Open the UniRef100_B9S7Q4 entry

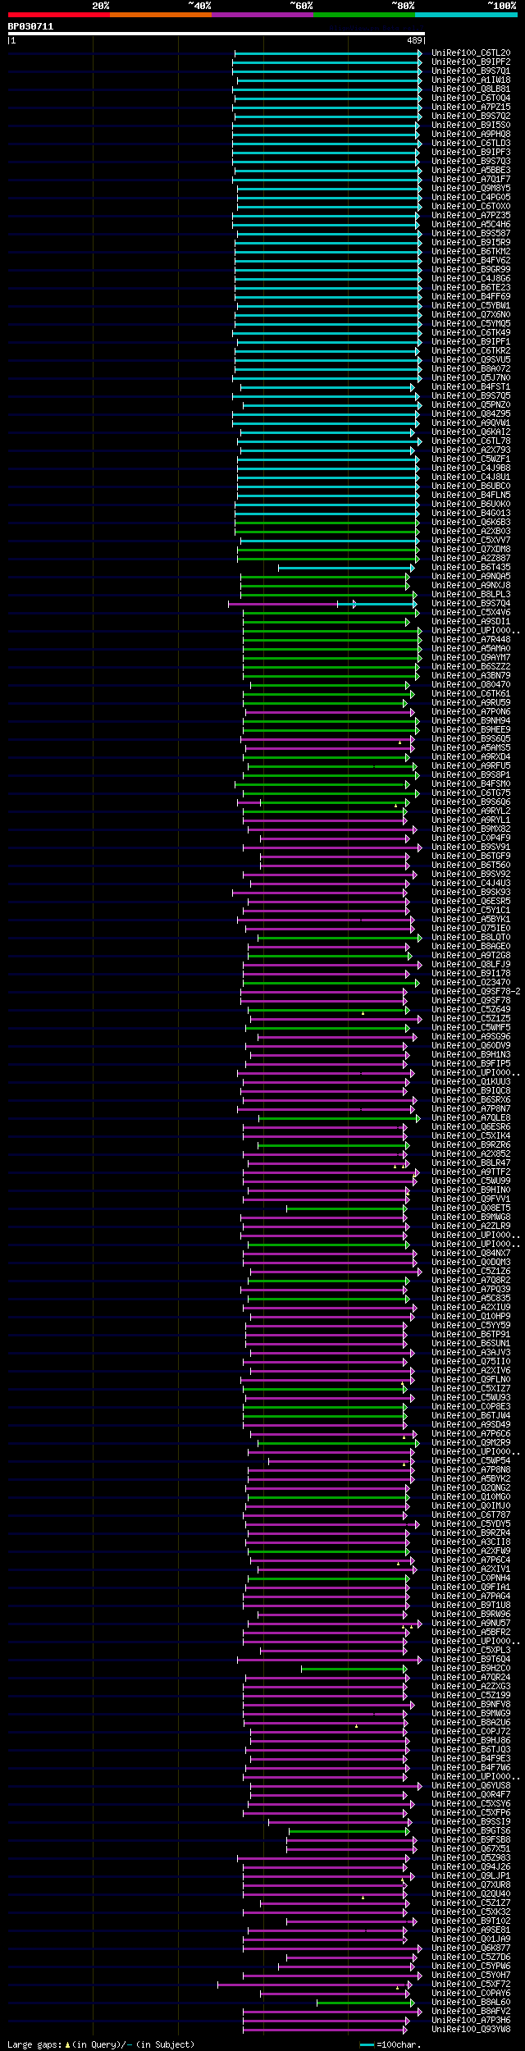[471, 604]
